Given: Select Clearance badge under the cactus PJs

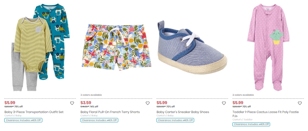Looking at the screenshot, I should (251, 124).
